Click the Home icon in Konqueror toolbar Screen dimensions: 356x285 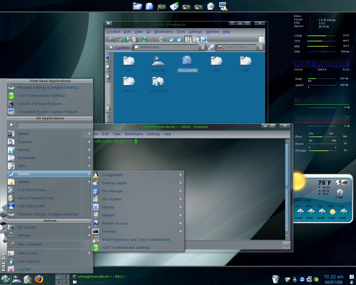pos(135,39)
